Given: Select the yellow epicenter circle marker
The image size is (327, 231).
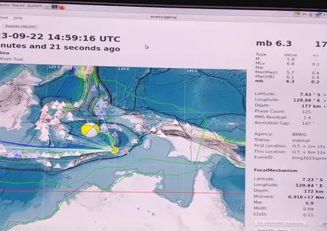Looking at the screenshot, I should [115, 150].
